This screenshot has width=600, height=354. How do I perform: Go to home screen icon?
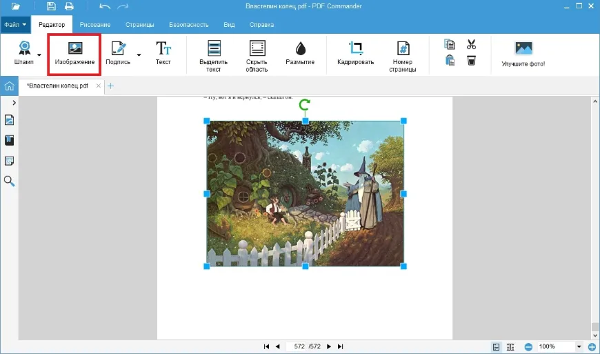click(9, 86)
